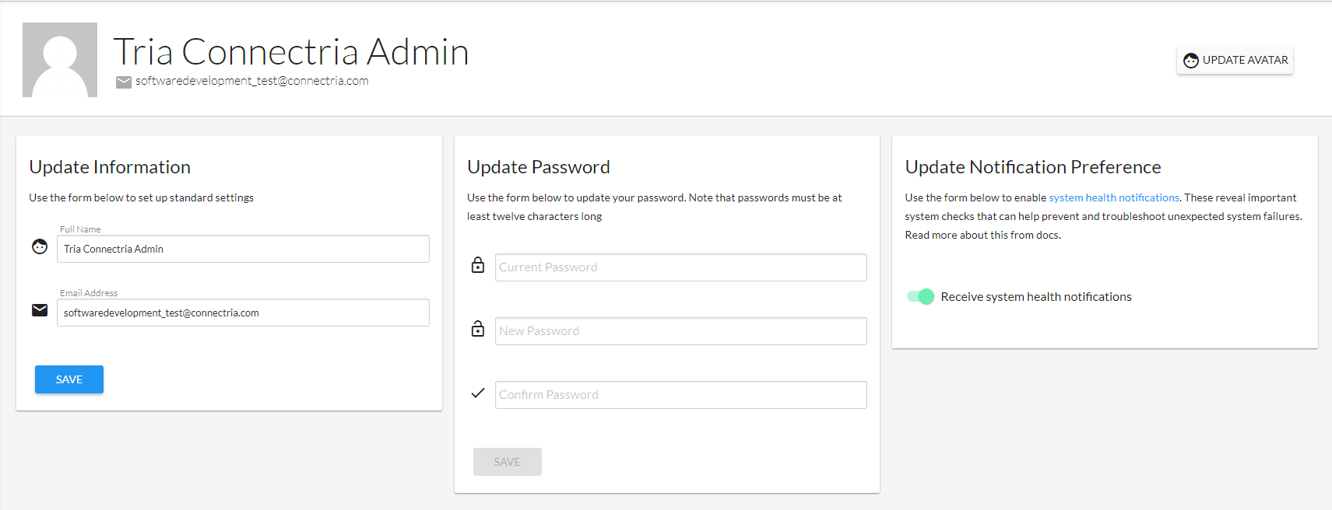Click the Tria Connectria Admin page title
The height and width of the screenshot is (510, 1332).
pyautogui.click(x=291, y=52)
